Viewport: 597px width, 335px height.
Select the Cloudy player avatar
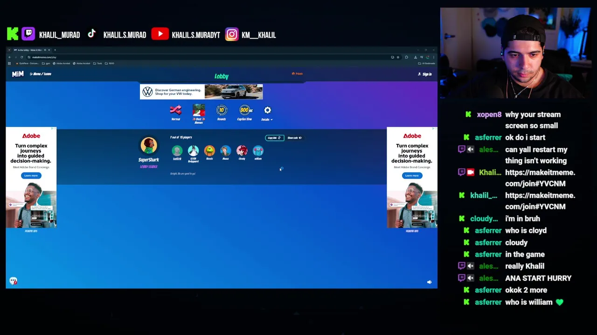(x=242, y=151)
